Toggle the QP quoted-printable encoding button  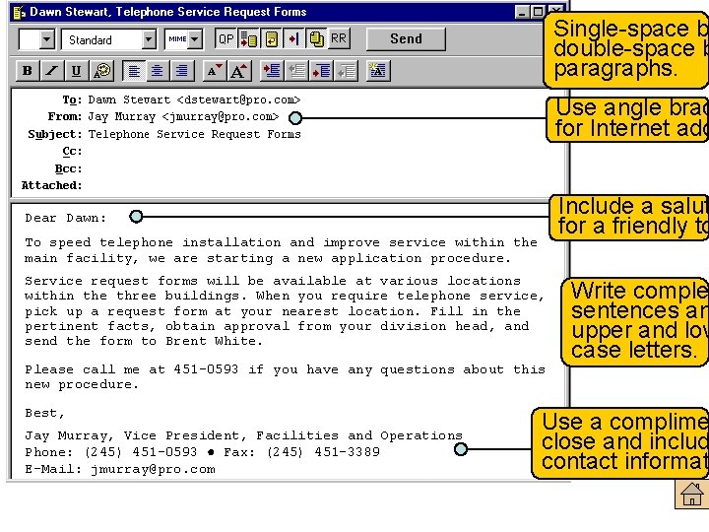(x=226, y=38)
